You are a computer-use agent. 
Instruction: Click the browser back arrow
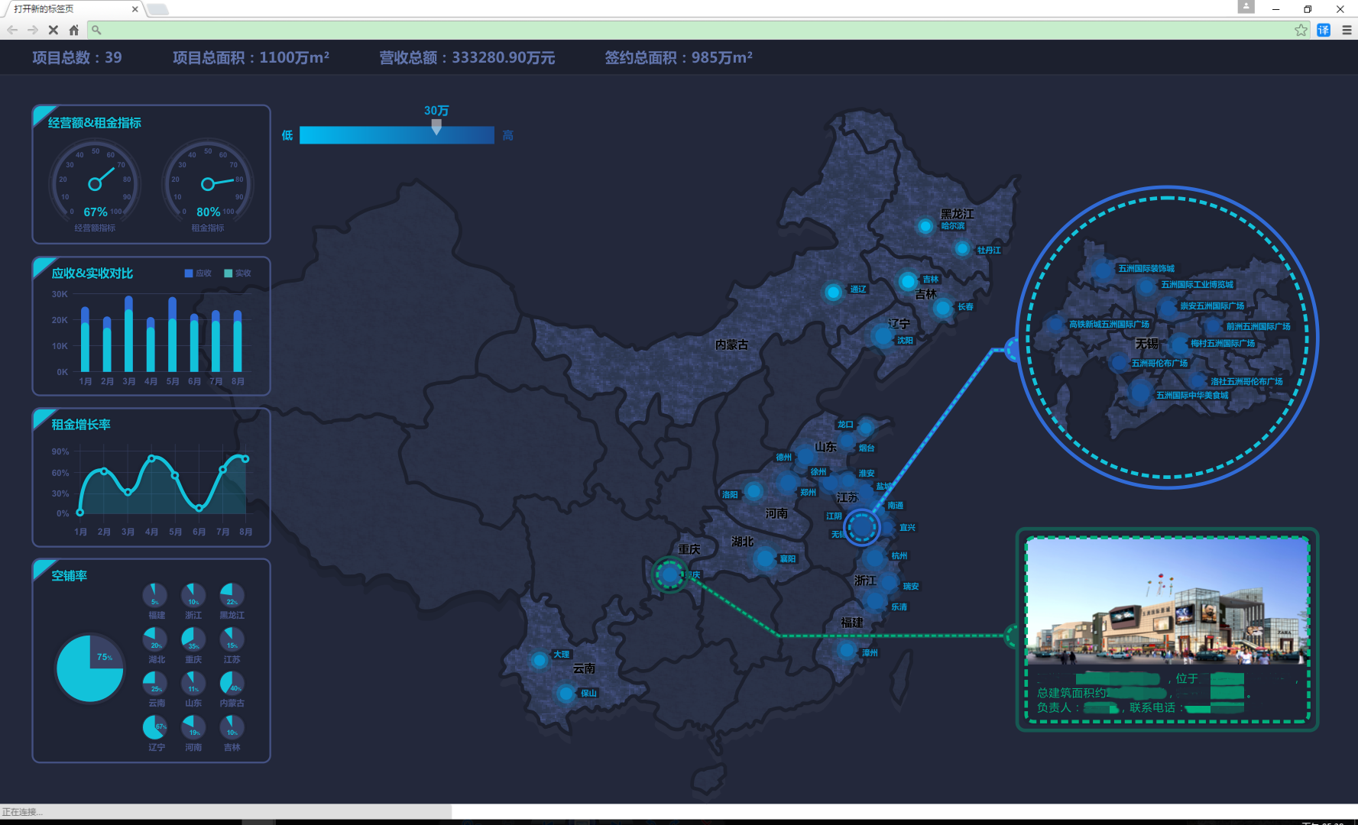pyautogui.click(x=12, y=30)
